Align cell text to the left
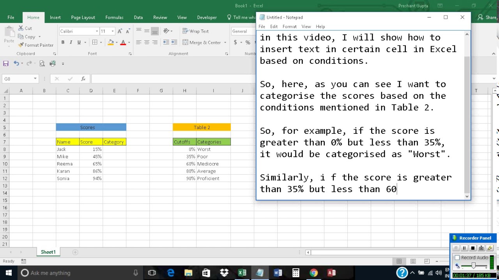The image size is (499, 280). [138, 42]
